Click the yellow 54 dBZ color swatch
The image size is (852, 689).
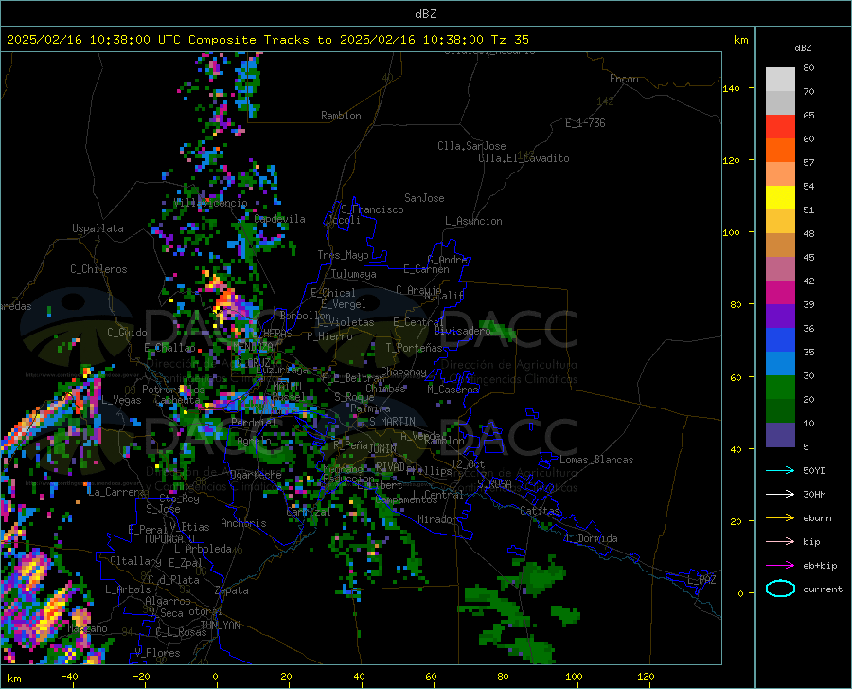point(780,198)
